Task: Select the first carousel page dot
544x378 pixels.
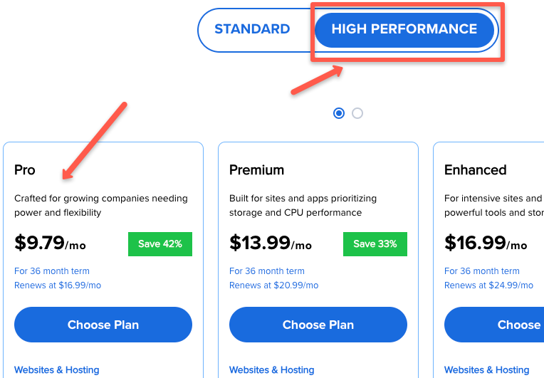Action: click(x=339, y=113)
